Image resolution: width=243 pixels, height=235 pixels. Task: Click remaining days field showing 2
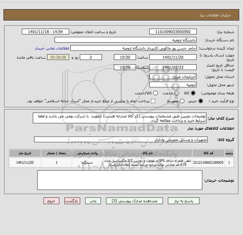click(91, 57)
